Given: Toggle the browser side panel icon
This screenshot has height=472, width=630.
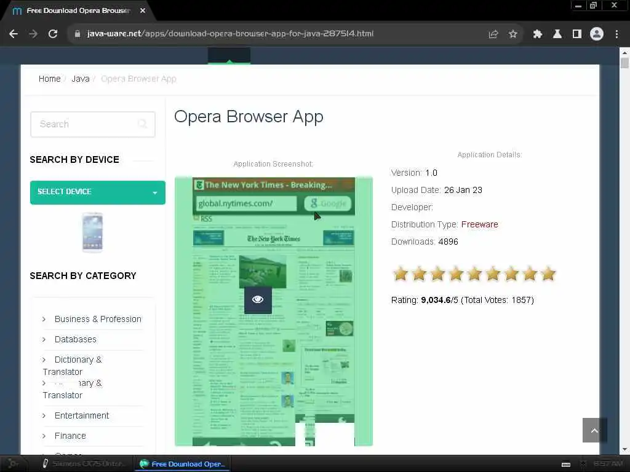Looking at the screenshot, I should click(577, 34).
